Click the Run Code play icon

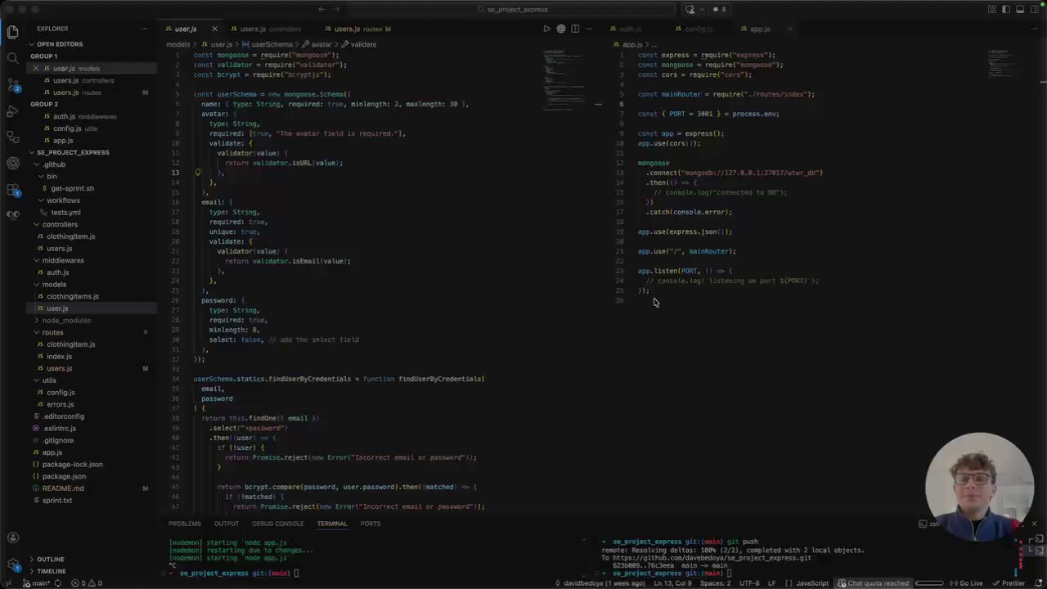(x=546, y=29)
